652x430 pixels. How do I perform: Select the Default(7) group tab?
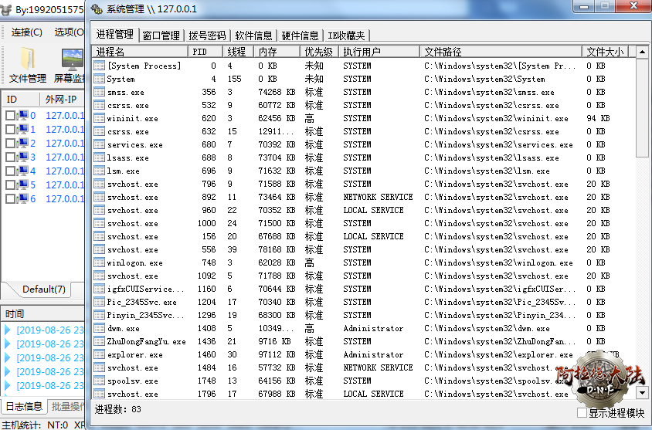43,289
